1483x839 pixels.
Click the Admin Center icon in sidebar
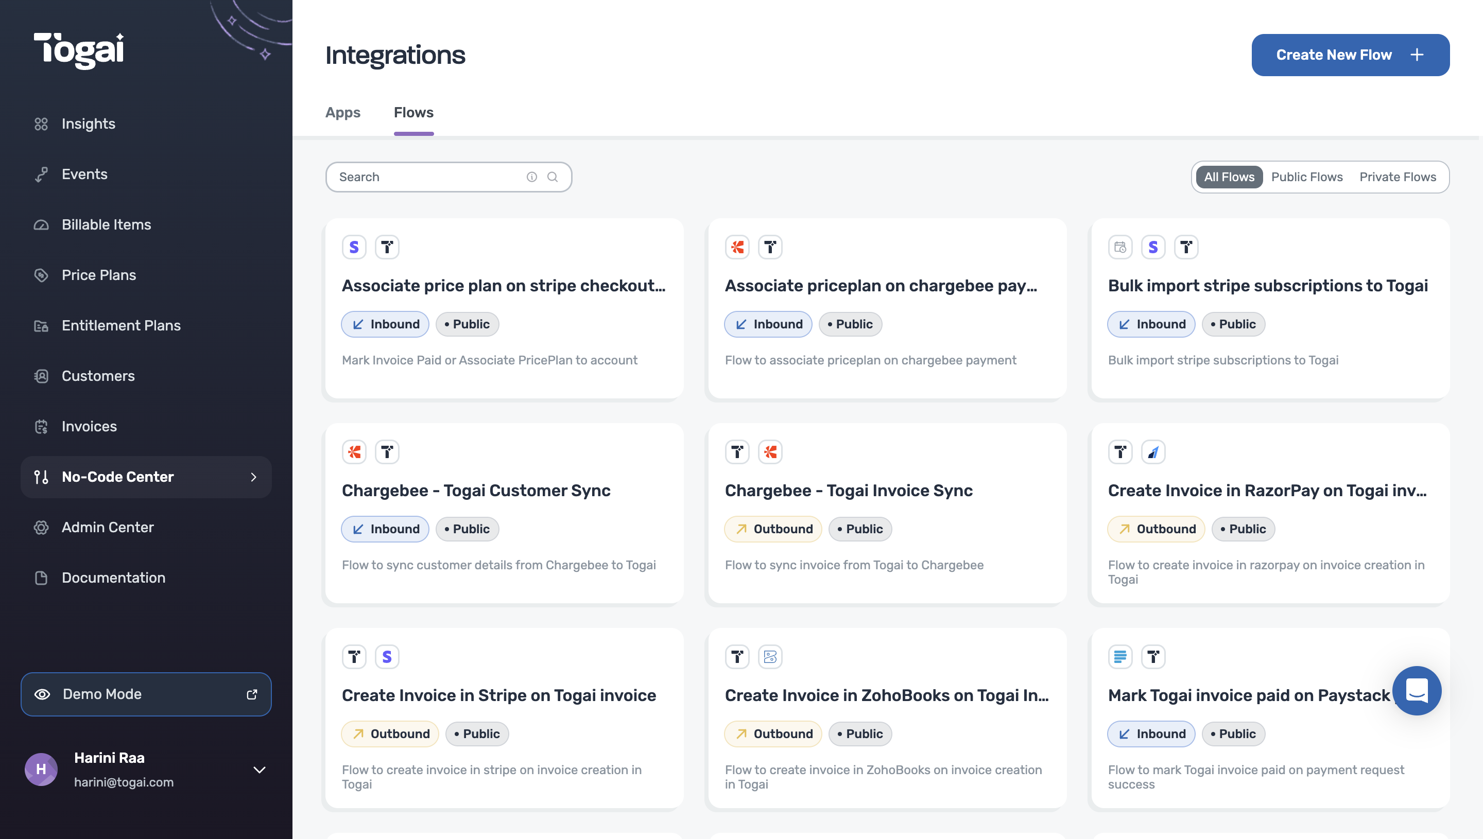(x=41, y=528)
